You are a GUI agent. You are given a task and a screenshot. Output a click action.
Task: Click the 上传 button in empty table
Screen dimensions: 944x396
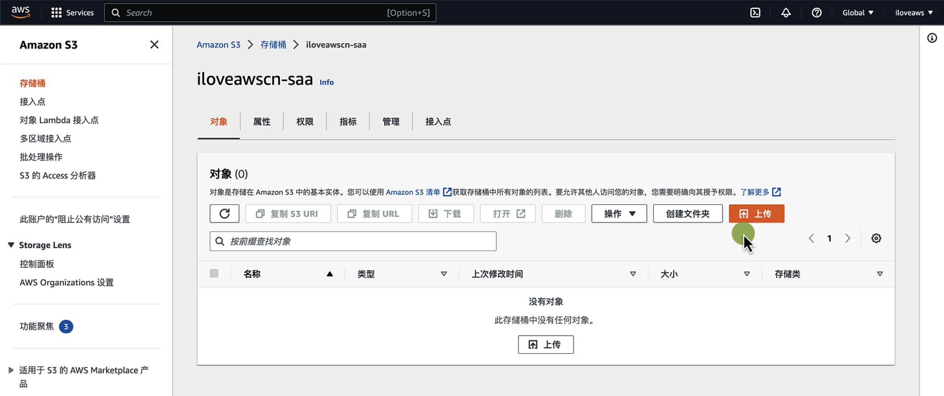[x=546, y=345]
